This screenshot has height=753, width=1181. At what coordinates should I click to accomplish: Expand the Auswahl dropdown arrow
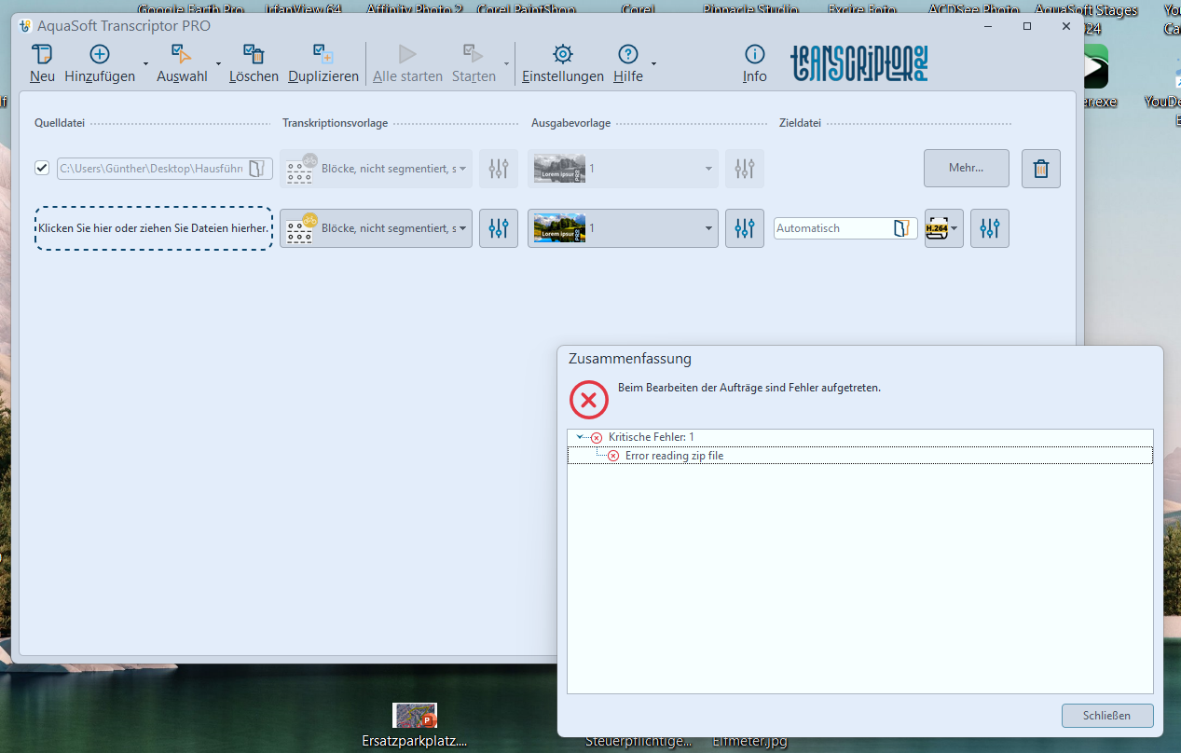point(218,64)
